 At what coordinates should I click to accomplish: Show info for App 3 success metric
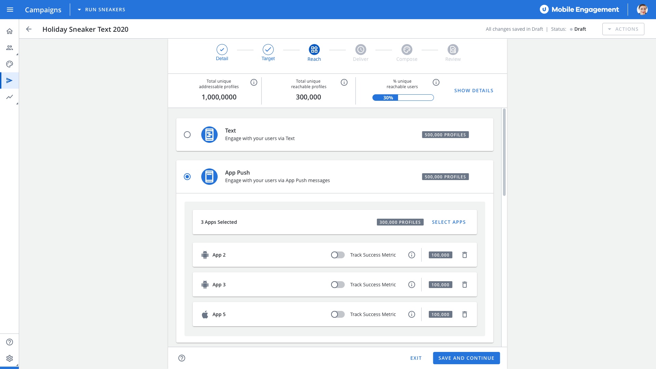point(412,285)
